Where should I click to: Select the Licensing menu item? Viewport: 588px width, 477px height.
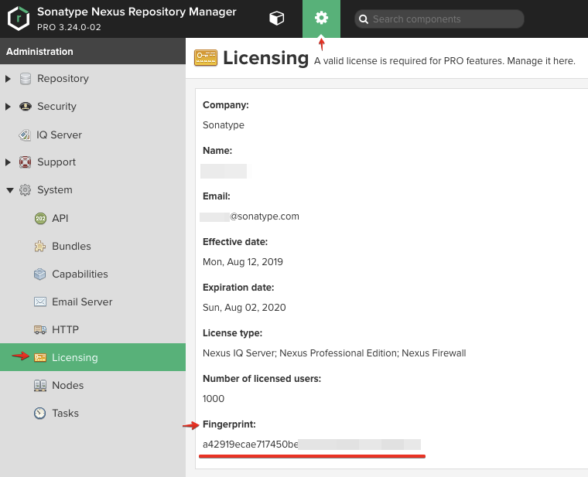[x=74, y=357]
